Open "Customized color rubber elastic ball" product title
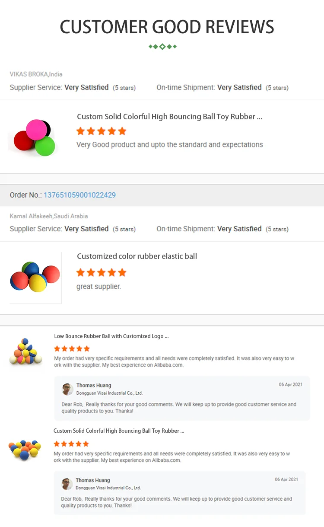The image size is (324, 527). [137, 256]
